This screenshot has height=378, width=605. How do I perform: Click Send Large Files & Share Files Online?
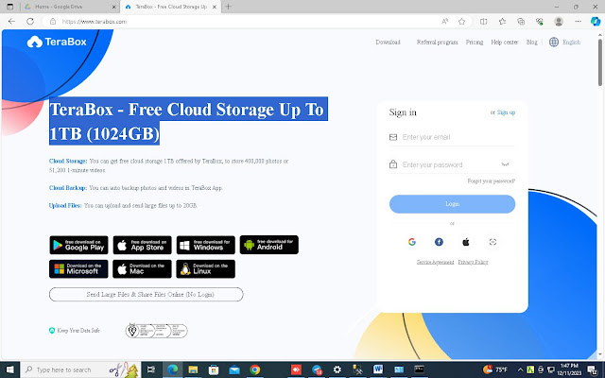click(x=147, y=294)
